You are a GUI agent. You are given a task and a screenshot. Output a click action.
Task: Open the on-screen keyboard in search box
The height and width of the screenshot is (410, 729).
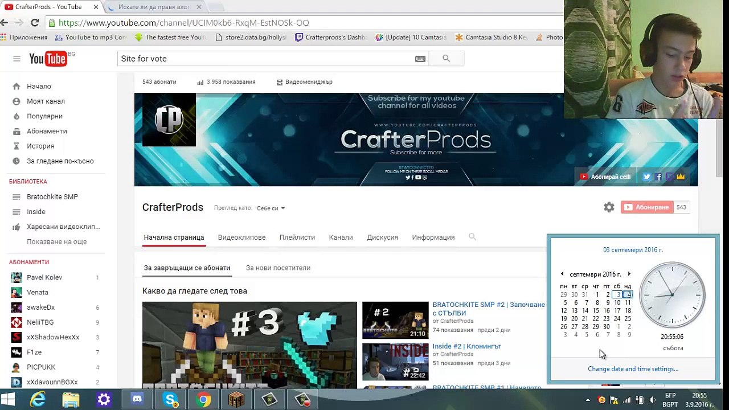click(420, 59)
